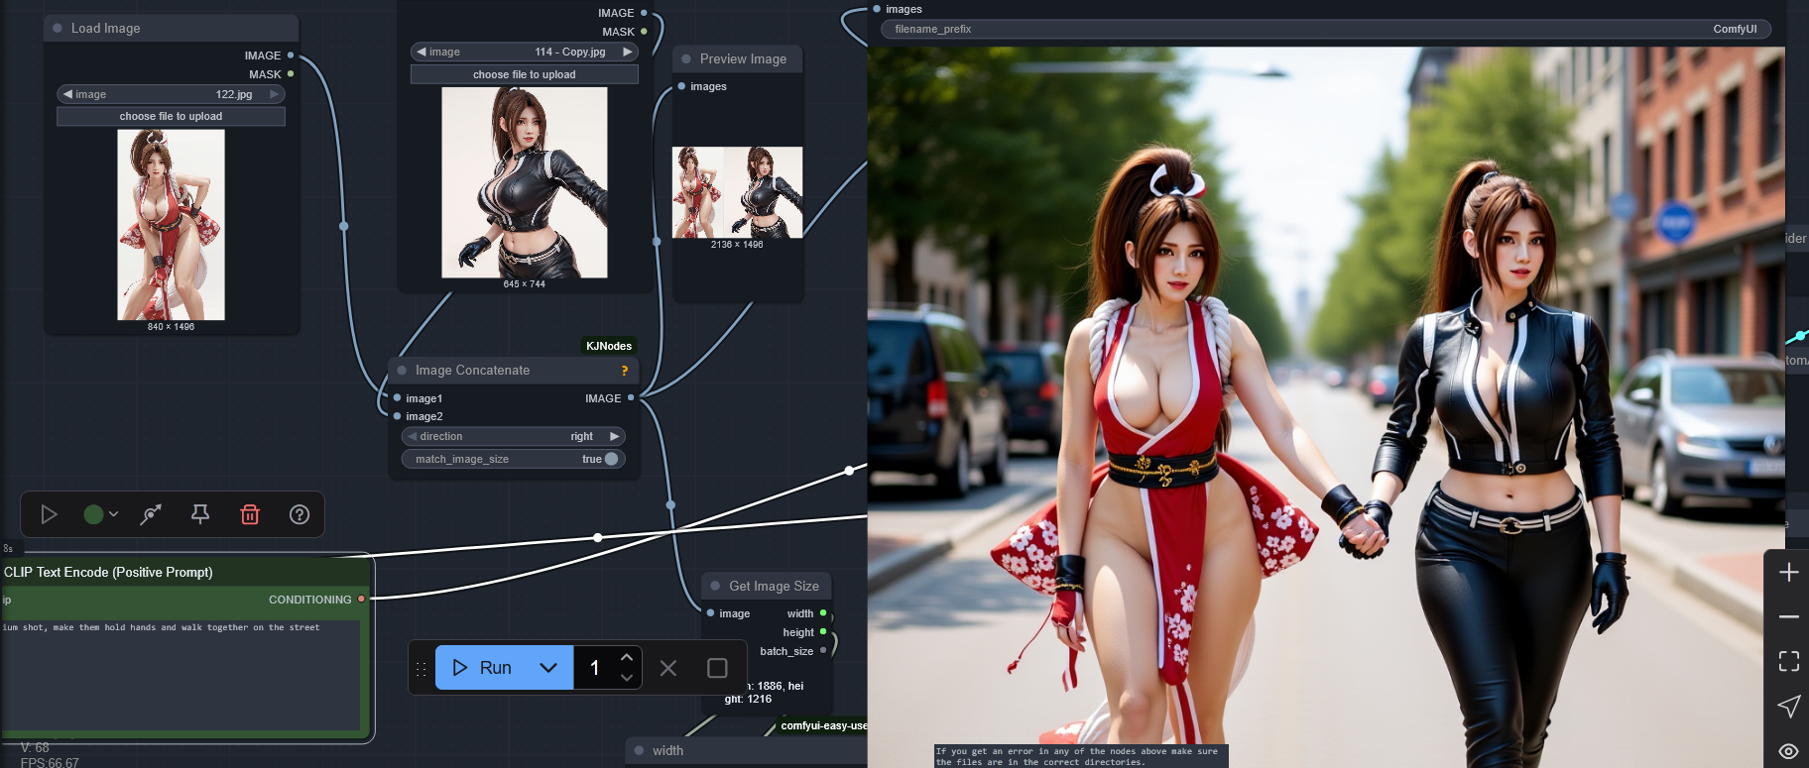The height and width of the screenshot is (768, 1809).
Task: Click direction left arrow in Image Concatenate
Action: 412,436
